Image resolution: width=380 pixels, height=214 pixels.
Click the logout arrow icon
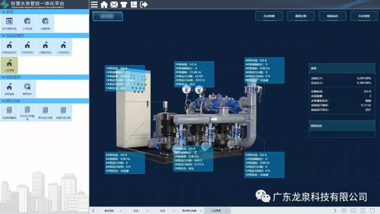click(144, 5)
